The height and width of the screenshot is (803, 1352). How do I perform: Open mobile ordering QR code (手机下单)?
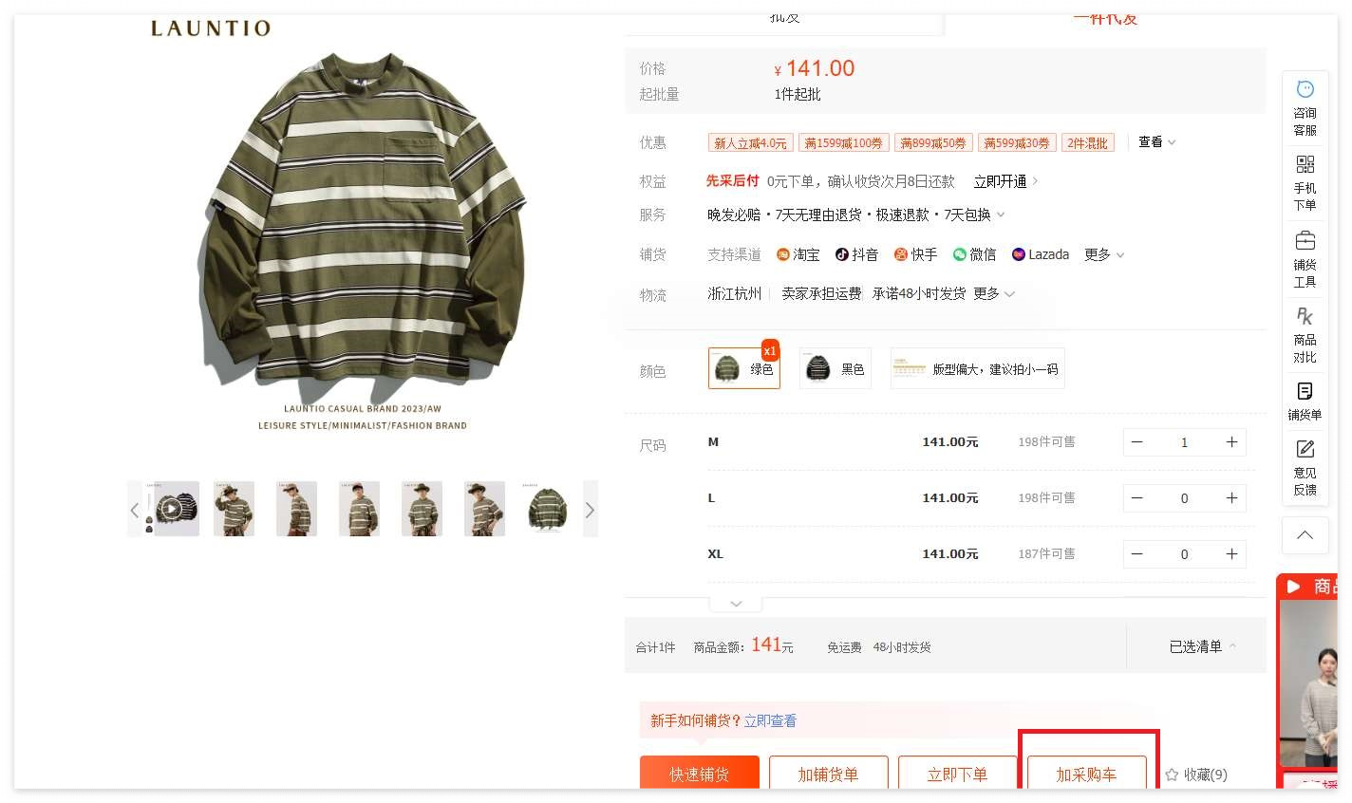pos(1305,183)
